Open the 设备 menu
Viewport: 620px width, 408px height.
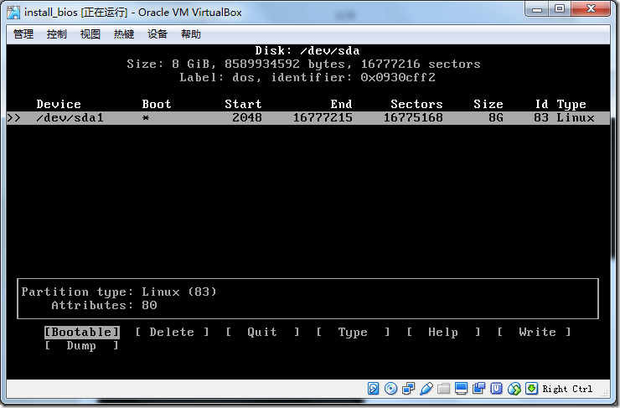158,34
